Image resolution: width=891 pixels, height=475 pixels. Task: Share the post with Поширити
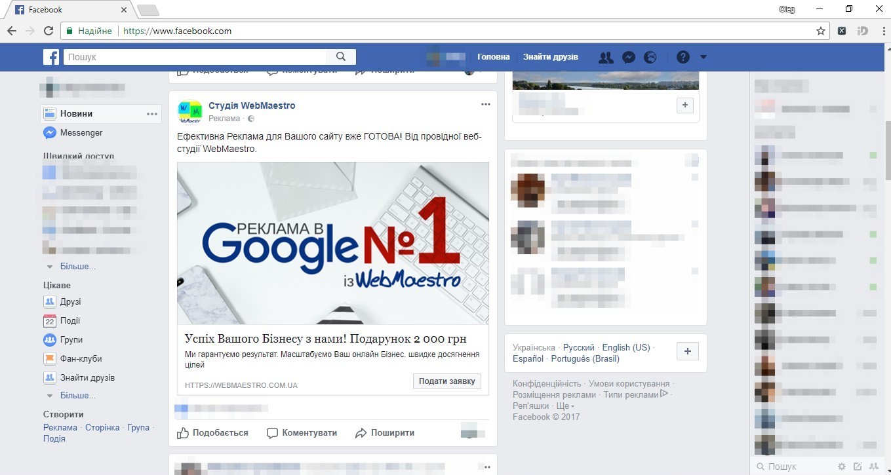[385, 433]
